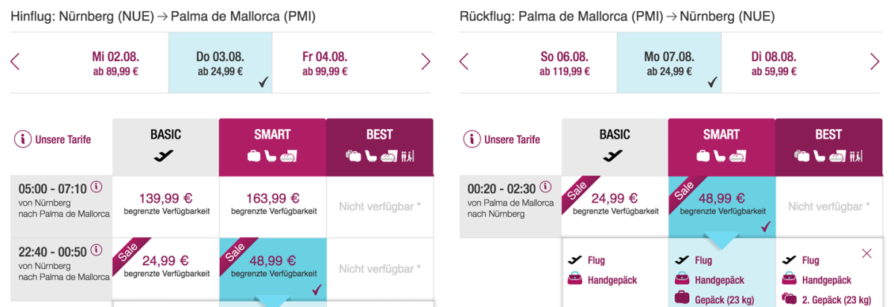Close the return fare details panel
Screen dimensions: 894x307
point(866,253)
